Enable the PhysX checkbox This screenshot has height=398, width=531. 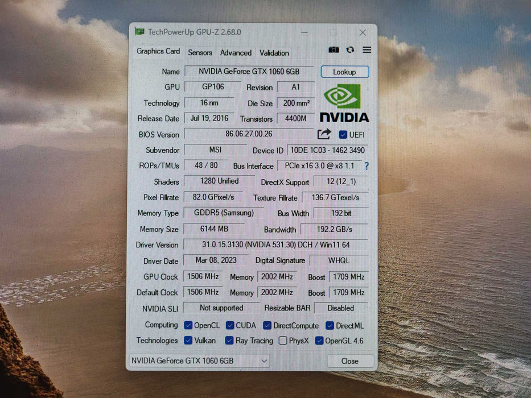pos(283,341)
